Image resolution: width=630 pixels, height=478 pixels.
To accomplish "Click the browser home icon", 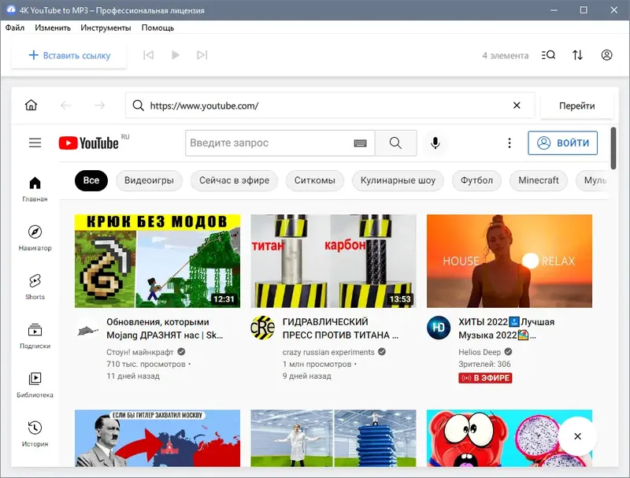I will (x=31, y=105).
